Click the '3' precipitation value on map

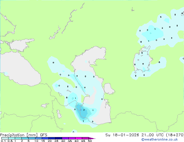pos(84,110)
